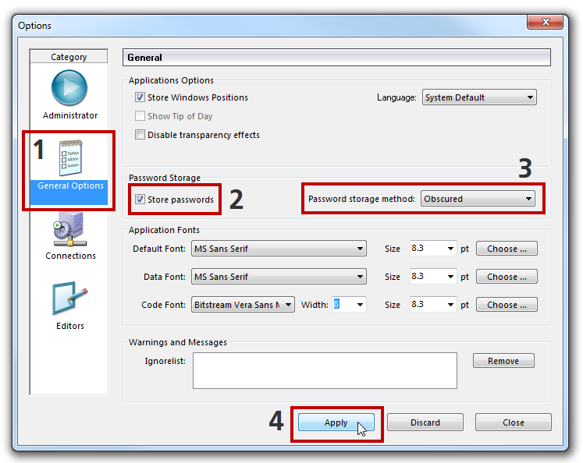
Task: Toggle Show Tip of Day checkbox
Action: click(x=140, y=116)
